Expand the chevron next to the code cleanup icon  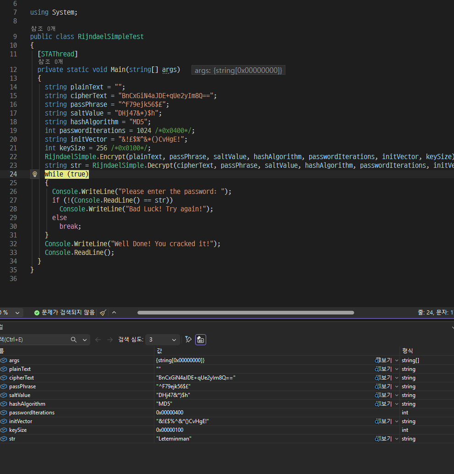[x=114, y=312]
